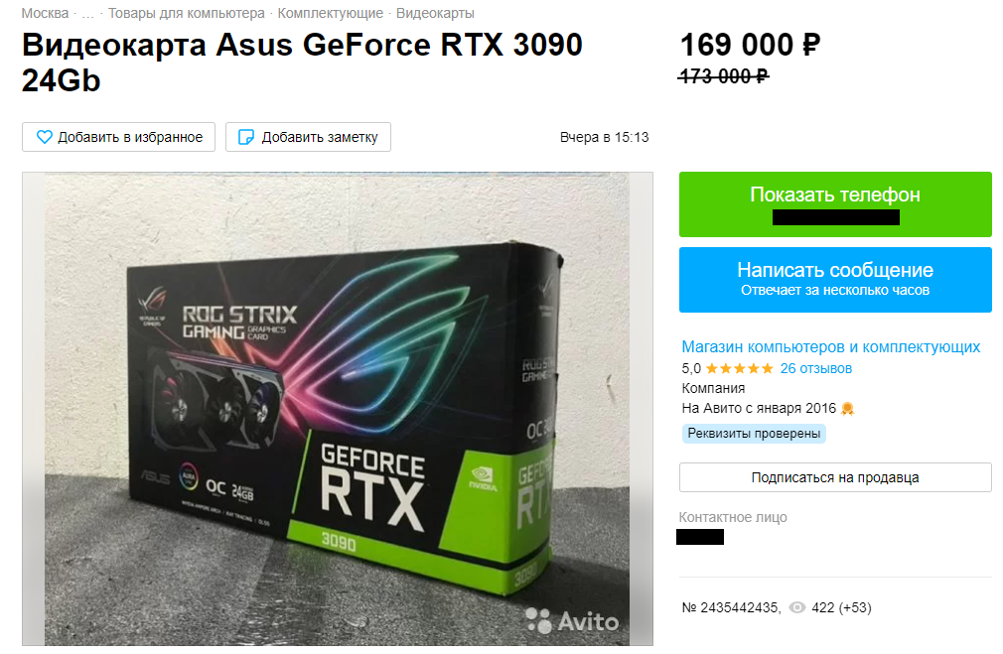1003x654 pixels.
Task: Go to Видеокарты category breadcrumb
Action: point(435,13)
